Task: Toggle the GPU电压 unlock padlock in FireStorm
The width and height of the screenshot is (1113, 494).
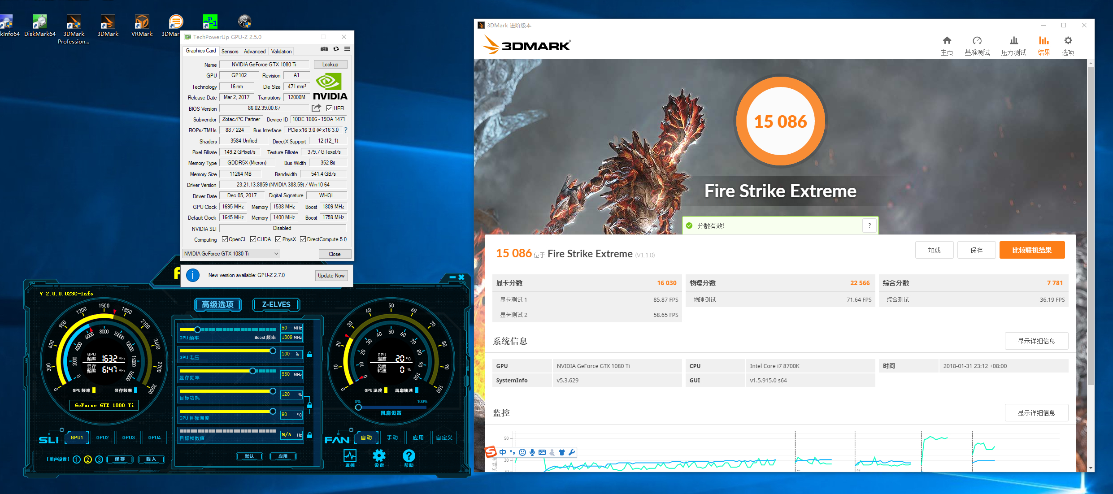Action: point(309,355)
